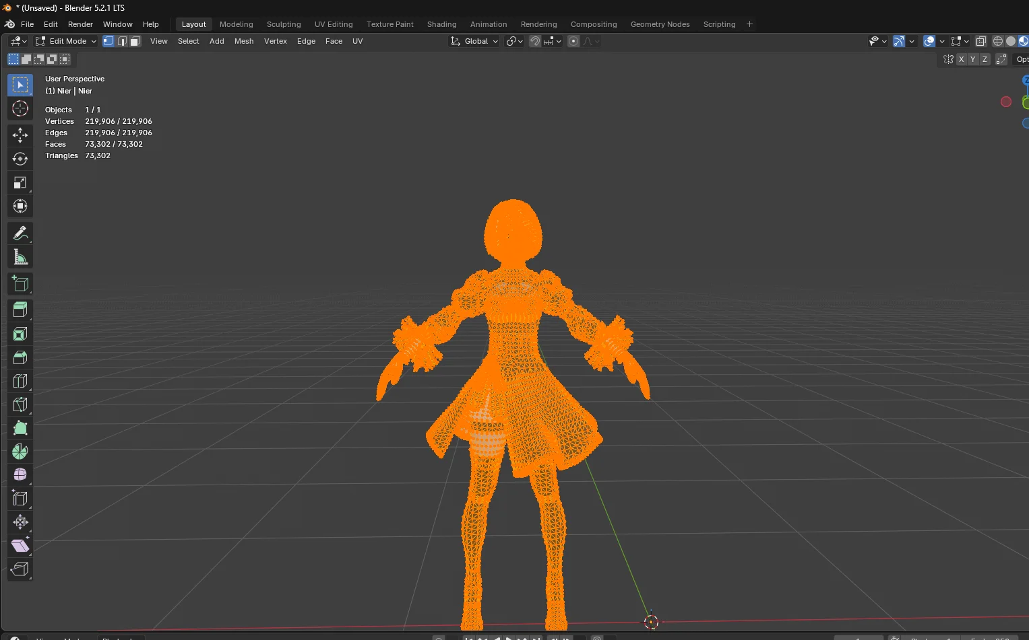Image resolution: width=1029 pixels, height=640 pixels.
Task: Add a new workspace tab
Action: 749,24
